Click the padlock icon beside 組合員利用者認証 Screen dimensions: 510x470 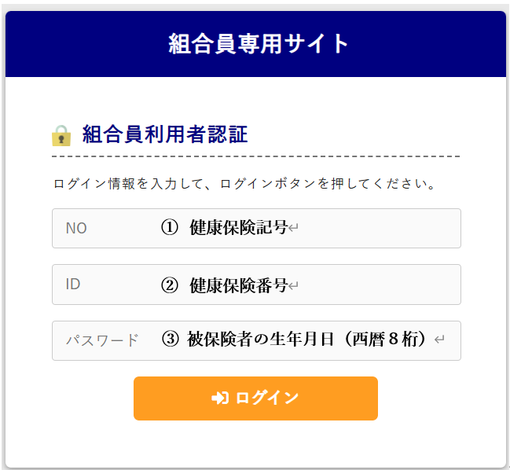tap(61, 136)
